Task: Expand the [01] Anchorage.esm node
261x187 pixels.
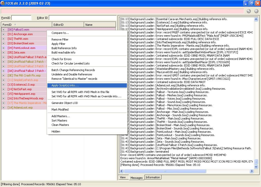Action: [x=3, y=34]
